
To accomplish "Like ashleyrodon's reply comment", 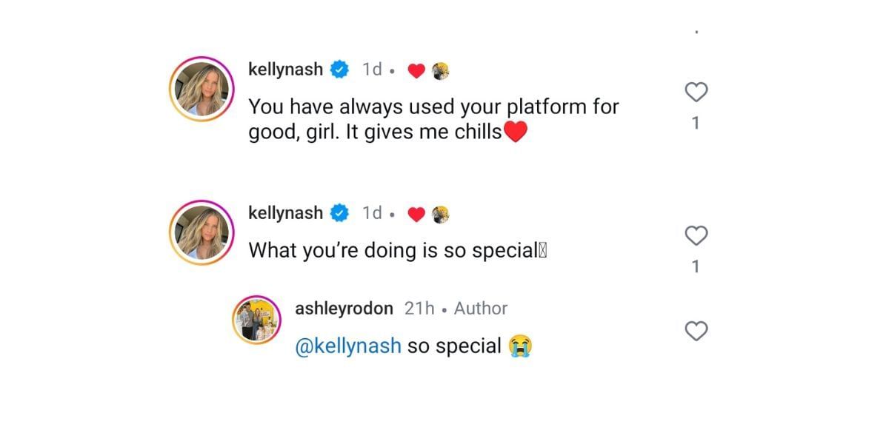I will pyautogui.click(x=696, y=332).
